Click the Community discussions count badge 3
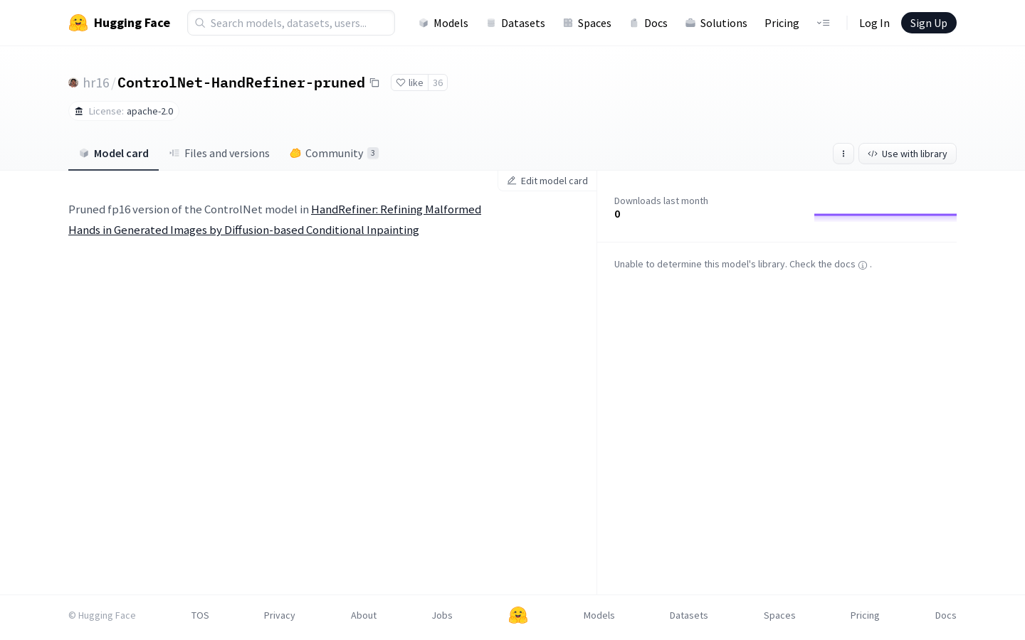 tap(373, 153)
